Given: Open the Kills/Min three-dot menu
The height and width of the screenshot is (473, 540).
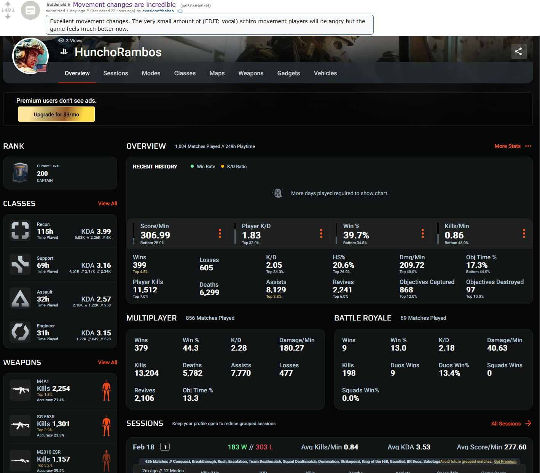Looking at the screenshot, I should pyautogui.click(x=524, y=233).
